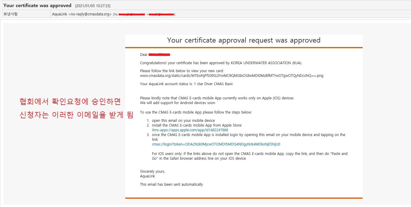Click step 'install the CMAS E-cards mobile App'
Image resolution: width=411 pixels, height=207 pixels.
pyautogui.click(x=197, y=125)
